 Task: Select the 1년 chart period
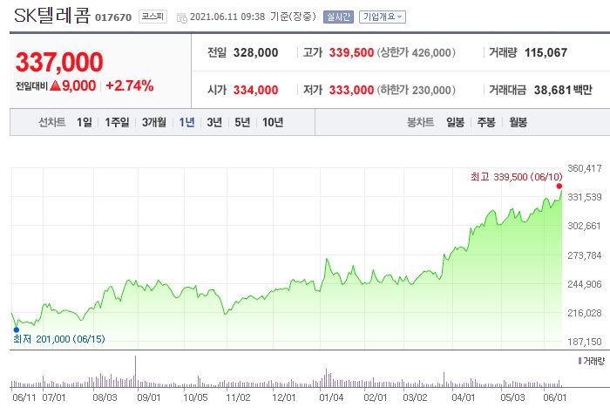(186, 122)
